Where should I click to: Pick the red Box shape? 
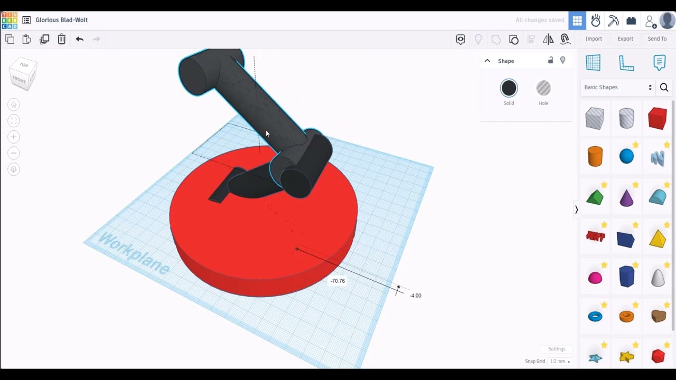click(658, 118)
